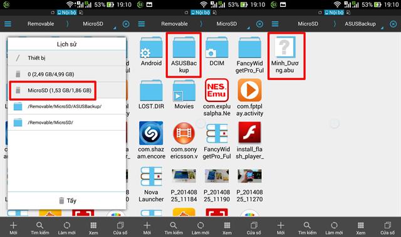
Task: Tap Làm mới refresh on ASUSBackup folder screen
Action: click(334, 228)
